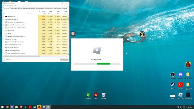This screenshot has width=194, height=109.
Task: Open Steam desktop shortcut
Action: point(172,85)
